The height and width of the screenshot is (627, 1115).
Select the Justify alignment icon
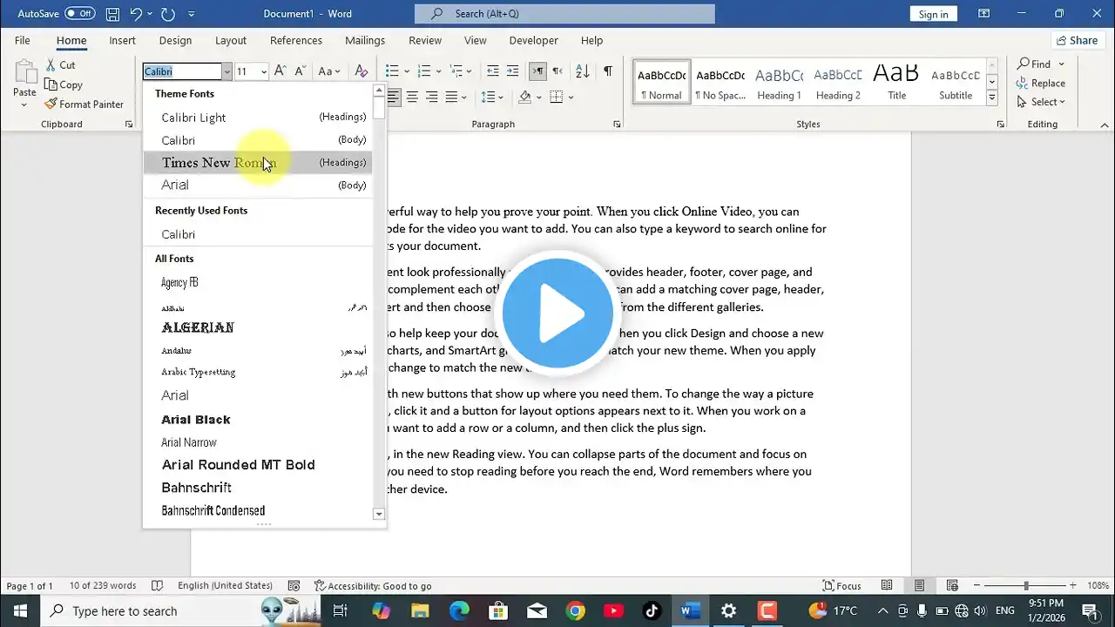[451, 98]
